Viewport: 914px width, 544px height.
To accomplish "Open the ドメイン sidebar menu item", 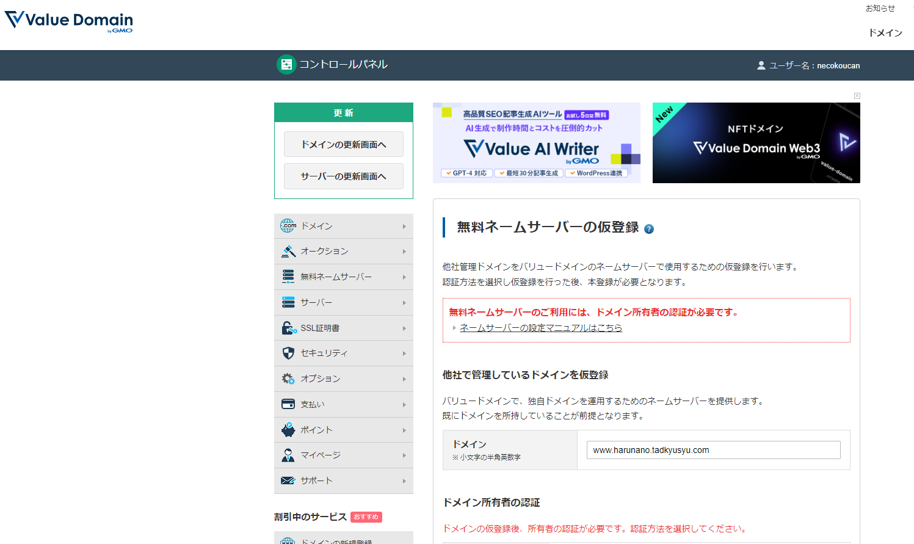I will tap(344, 226).
